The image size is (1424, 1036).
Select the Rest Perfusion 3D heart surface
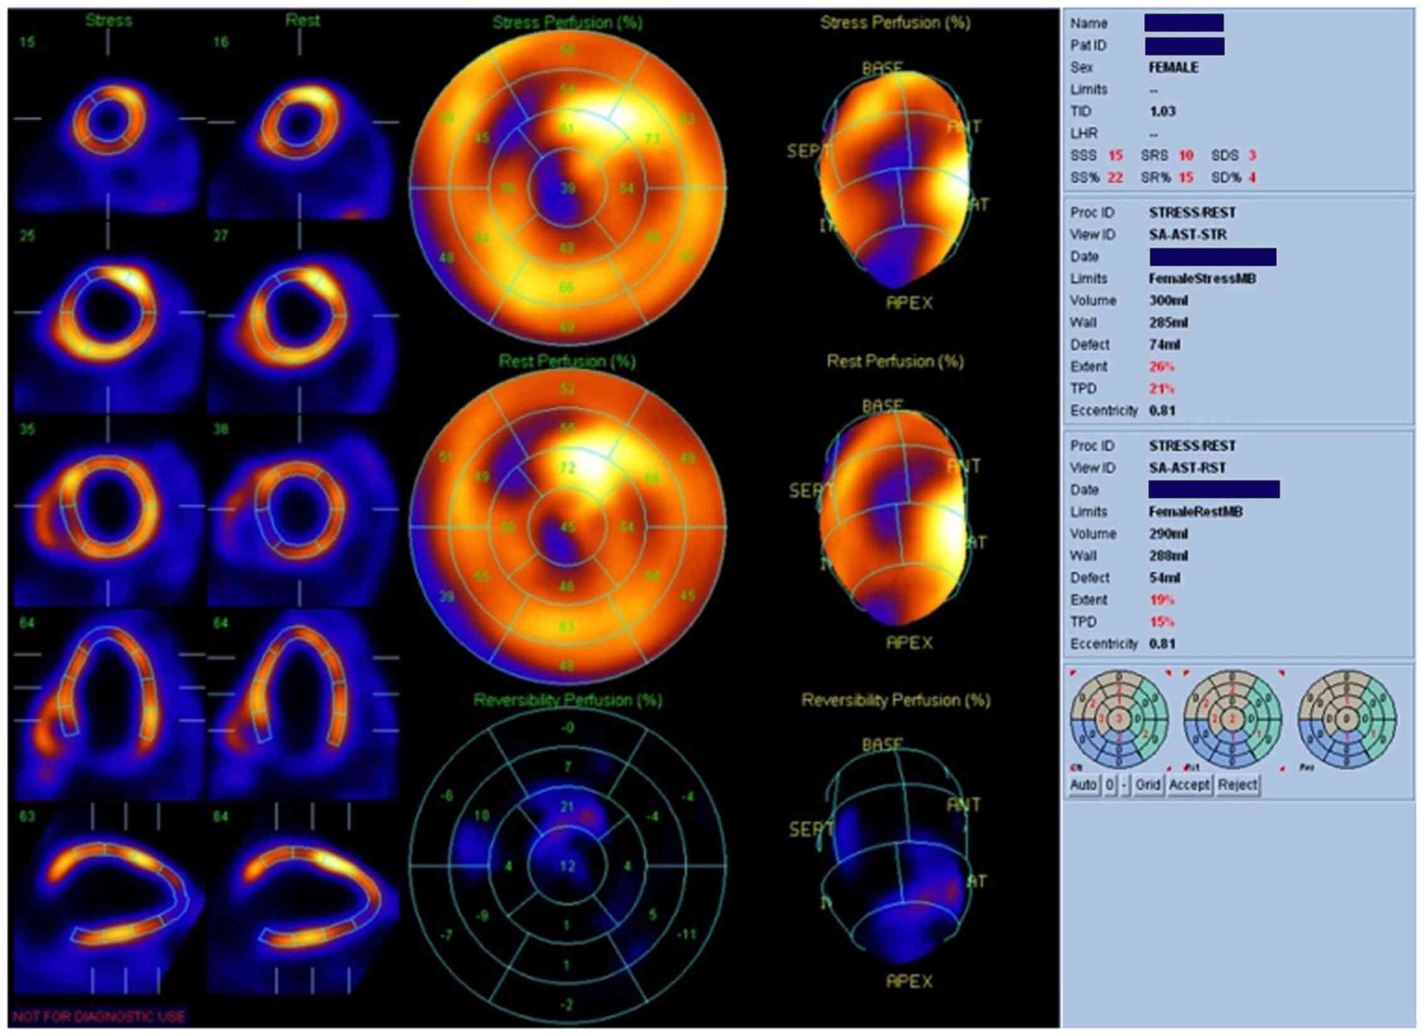[x=895, y=518]
